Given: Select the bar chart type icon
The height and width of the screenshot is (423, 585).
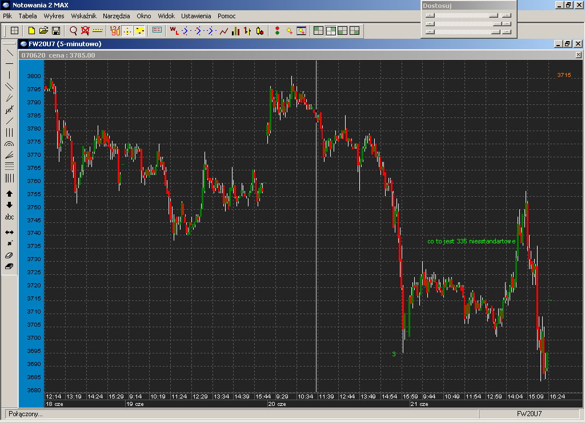Looking at the screenshot, I should (x=247, y=31).
